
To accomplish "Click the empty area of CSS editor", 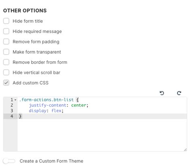I will (x=102, y=135).
